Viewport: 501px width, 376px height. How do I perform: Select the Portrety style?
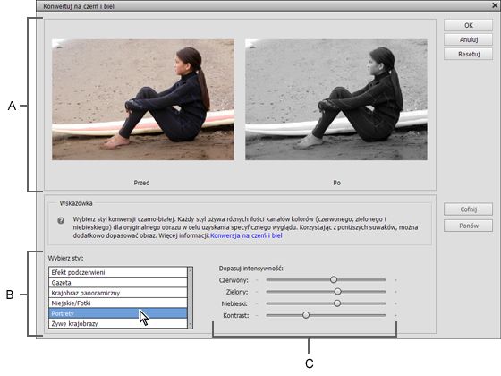118,313
